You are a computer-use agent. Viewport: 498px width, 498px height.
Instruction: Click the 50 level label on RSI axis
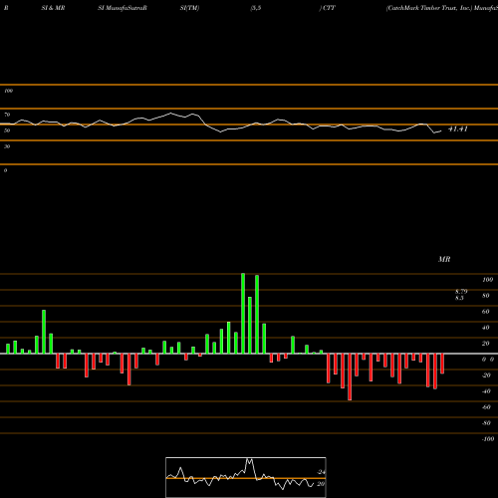7,130
